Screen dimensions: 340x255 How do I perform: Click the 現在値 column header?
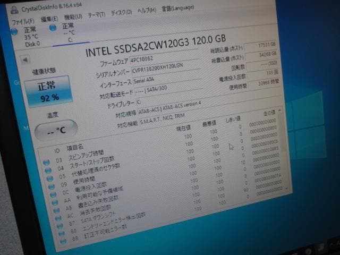[x=183, y=128]
